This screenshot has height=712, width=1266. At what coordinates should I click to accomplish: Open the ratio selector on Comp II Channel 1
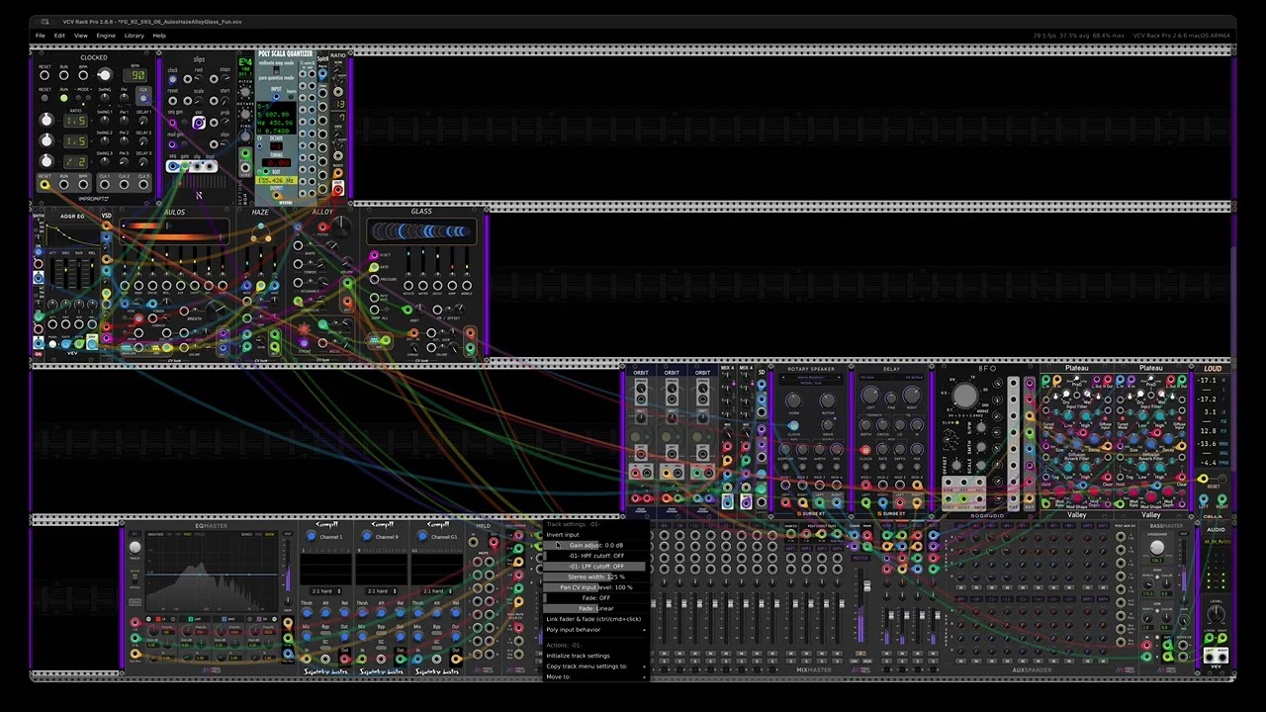pos(326,591)
